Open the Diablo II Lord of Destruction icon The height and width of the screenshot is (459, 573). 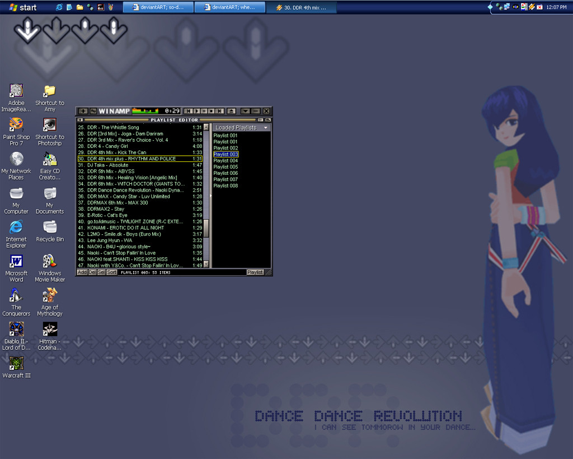(x=16, y=336)
